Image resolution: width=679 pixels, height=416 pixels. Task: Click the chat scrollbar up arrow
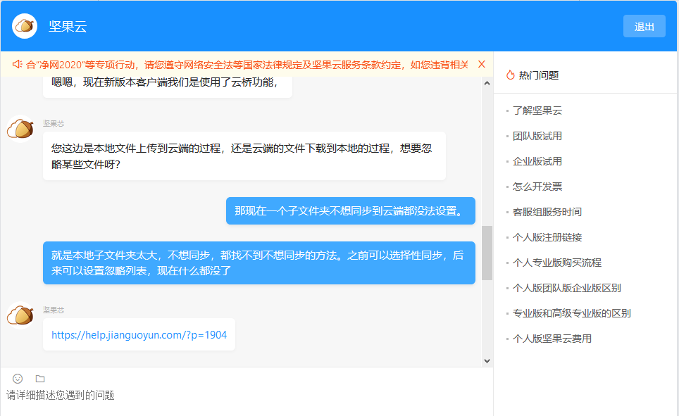click(487, 83)
